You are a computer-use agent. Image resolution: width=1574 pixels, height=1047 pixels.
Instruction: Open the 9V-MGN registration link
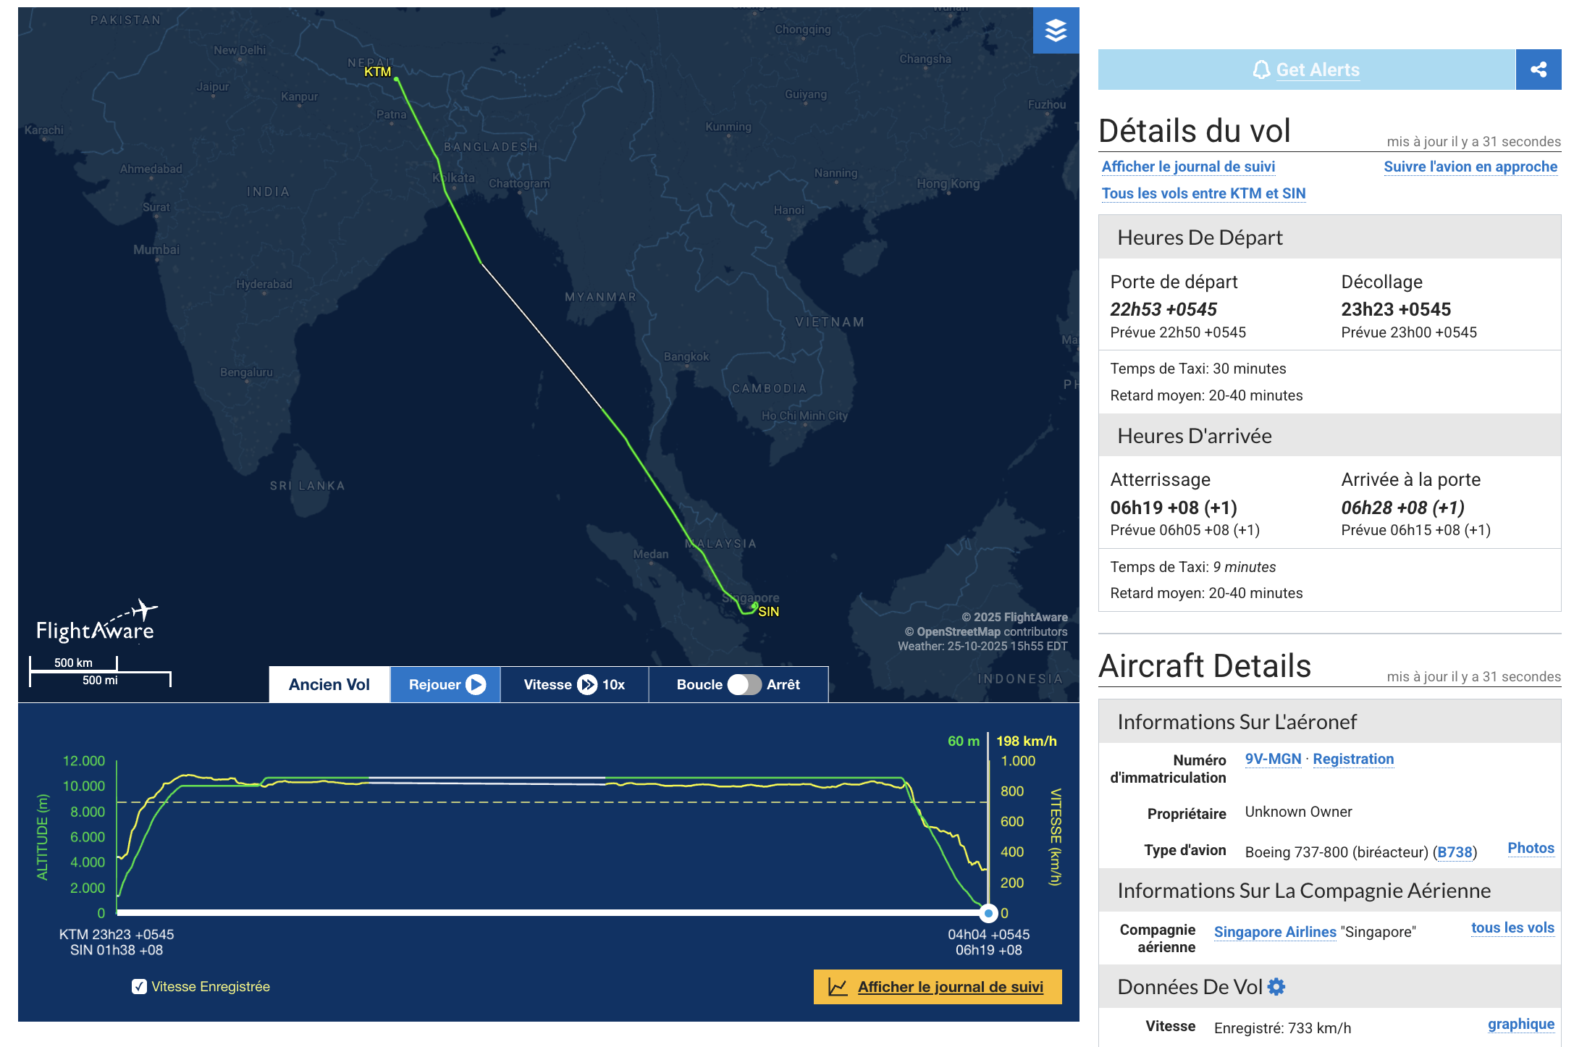[x=1273, y=759]
